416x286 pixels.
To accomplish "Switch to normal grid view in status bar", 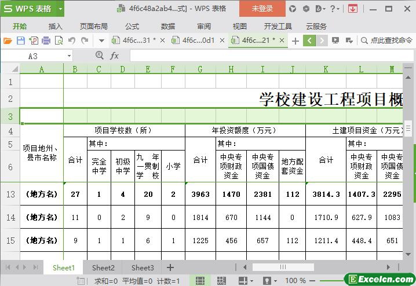I will [x=200, y=281].
